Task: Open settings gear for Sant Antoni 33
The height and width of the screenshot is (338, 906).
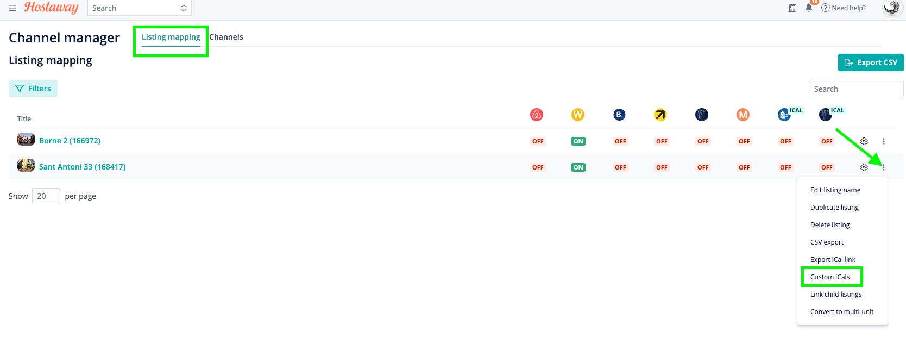Action: [x=864, y=167]
